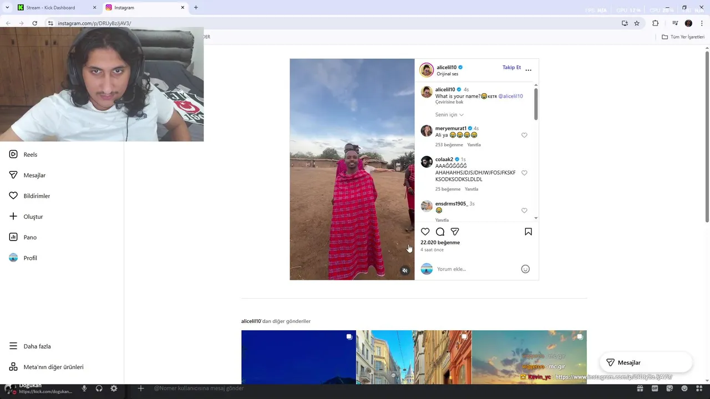The image size is (710, 399).
Task: View the 25 beğenme likes on colaak2's comment
Action: 448,190
